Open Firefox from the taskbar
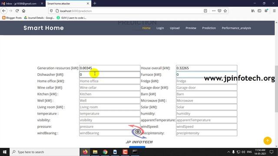The image size is (278, 156). (85, 152)
